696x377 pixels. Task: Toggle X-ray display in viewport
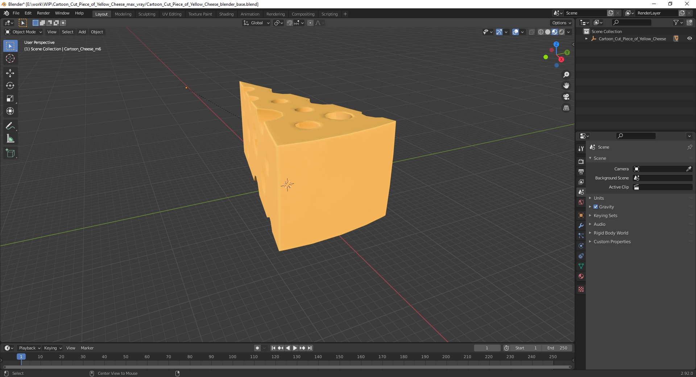(x=532, y=32)
